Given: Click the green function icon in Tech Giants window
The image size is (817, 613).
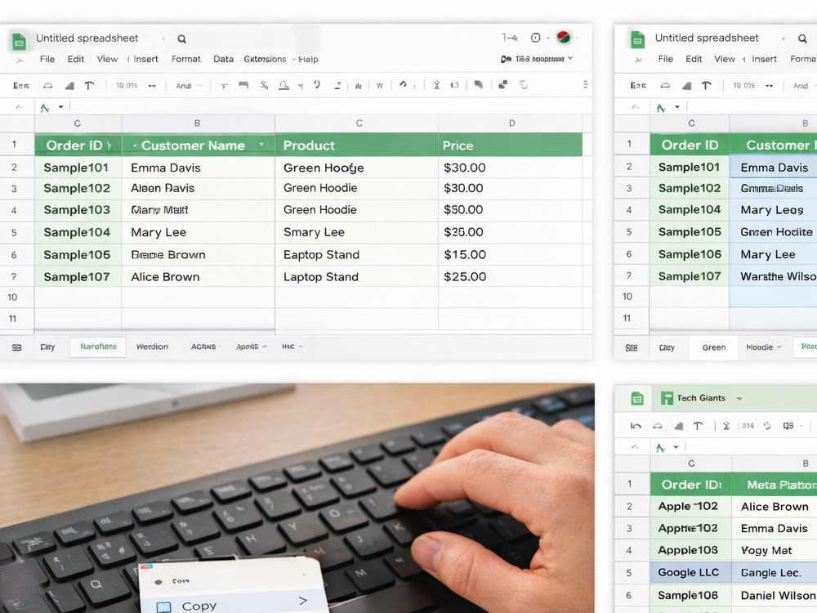Looking at the screenshot, I should click(x=660, y=448).
